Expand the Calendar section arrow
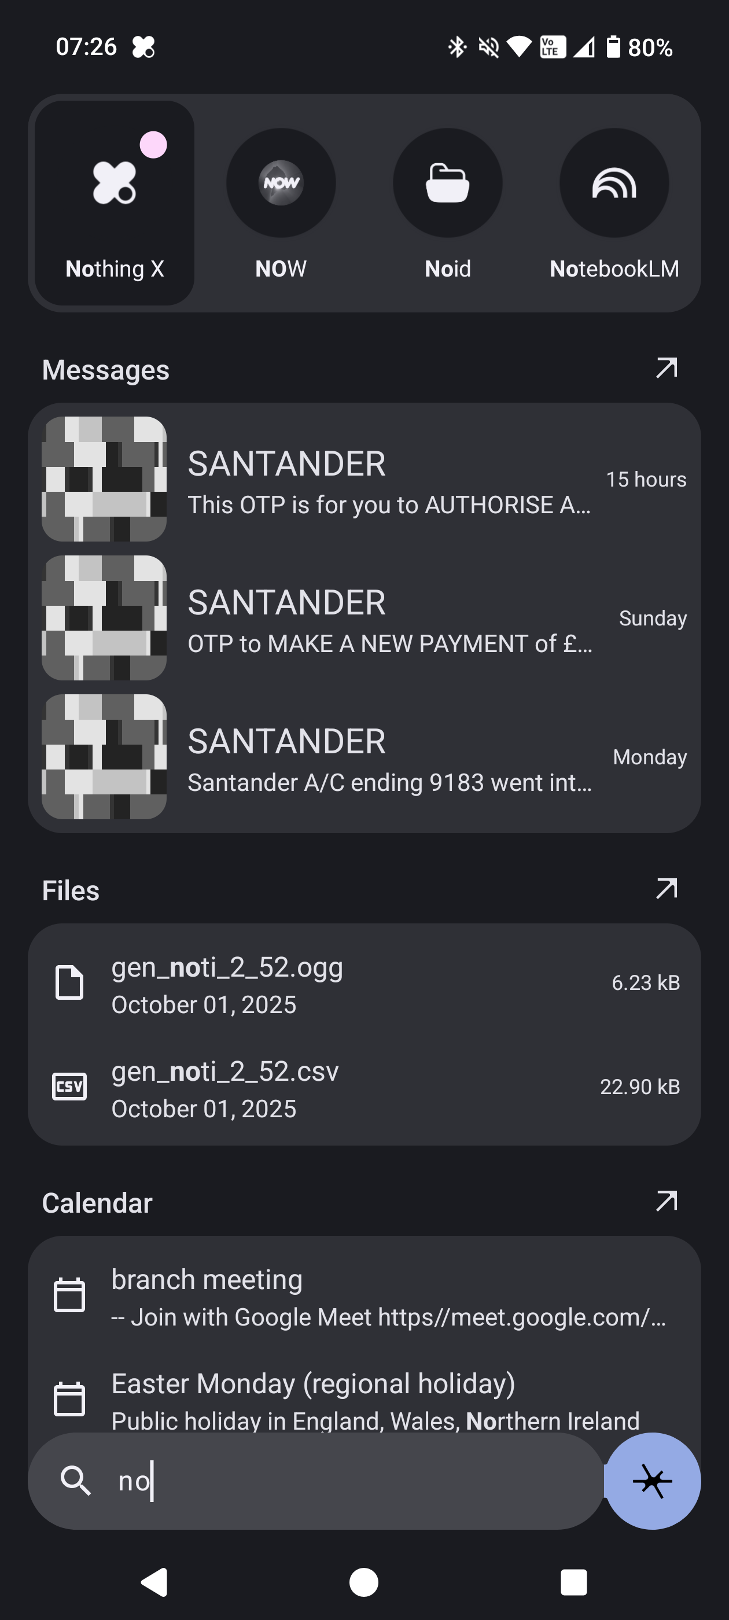Image resolution: width=729 pixels, height=1620 pixels. tap(666, 1201)
